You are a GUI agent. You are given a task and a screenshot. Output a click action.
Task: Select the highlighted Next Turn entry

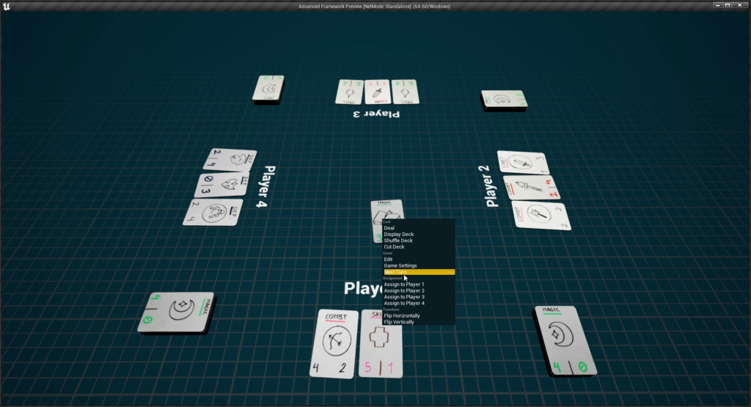pyautogui.click(x=419, y=271)
